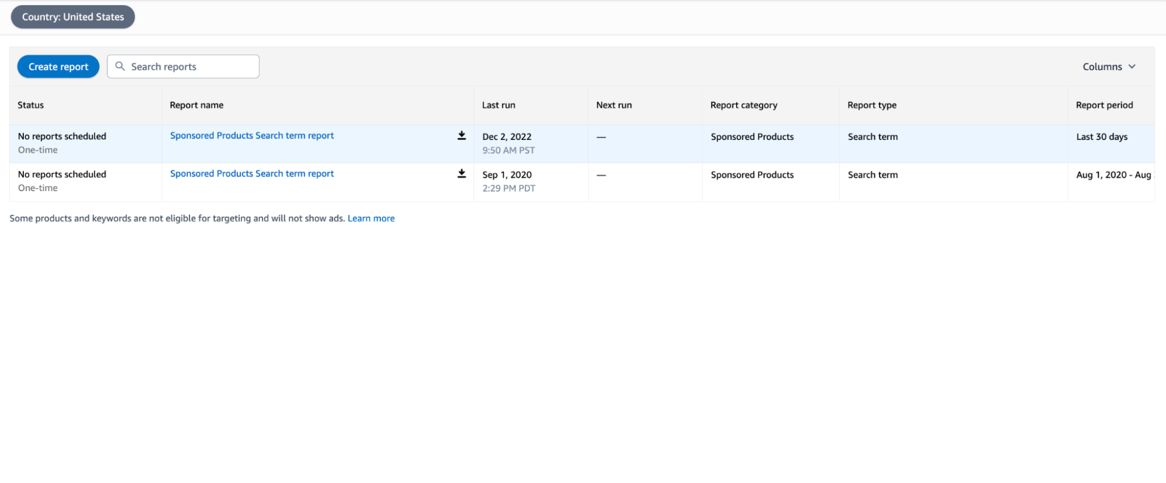Image resolution: width=1166 pixels, height=483 pixels.
Task: Click the Report name column header
Action: [x=197, y=105]
